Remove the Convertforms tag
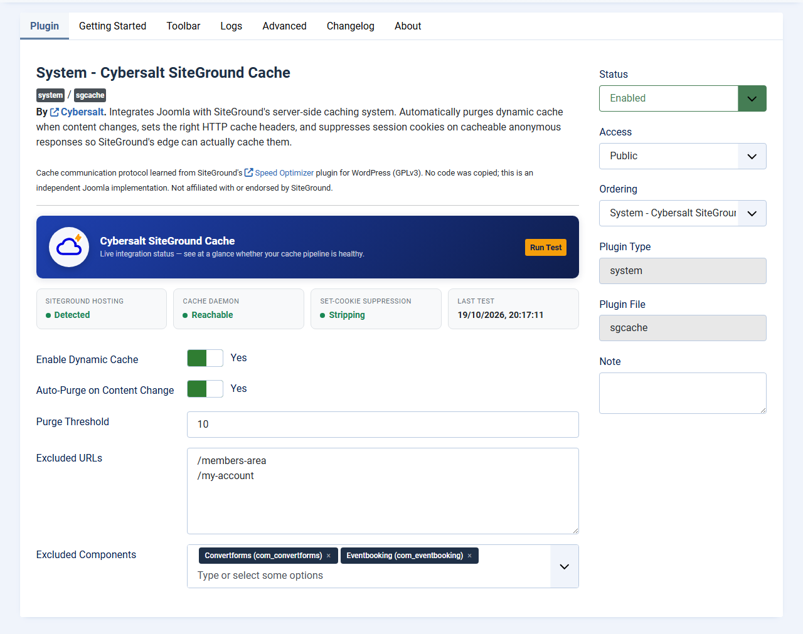The image size is (803, 634). click(x=328, y=556)
